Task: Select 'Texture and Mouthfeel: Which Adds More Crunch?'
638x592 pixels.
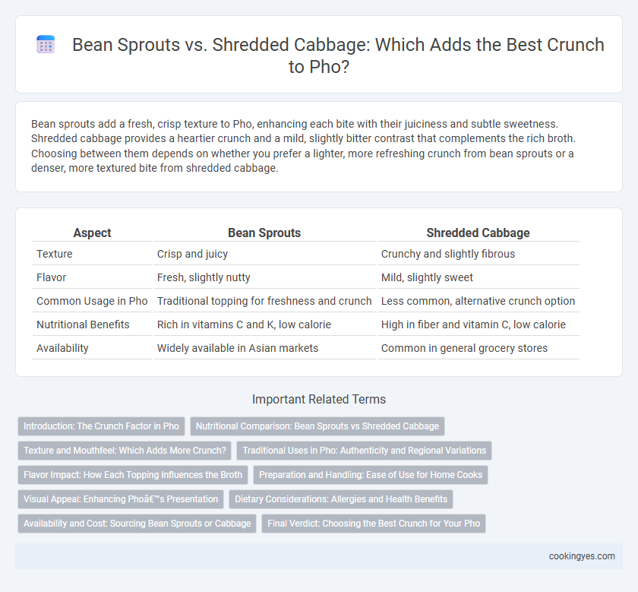Action: (x=125, y=451)
